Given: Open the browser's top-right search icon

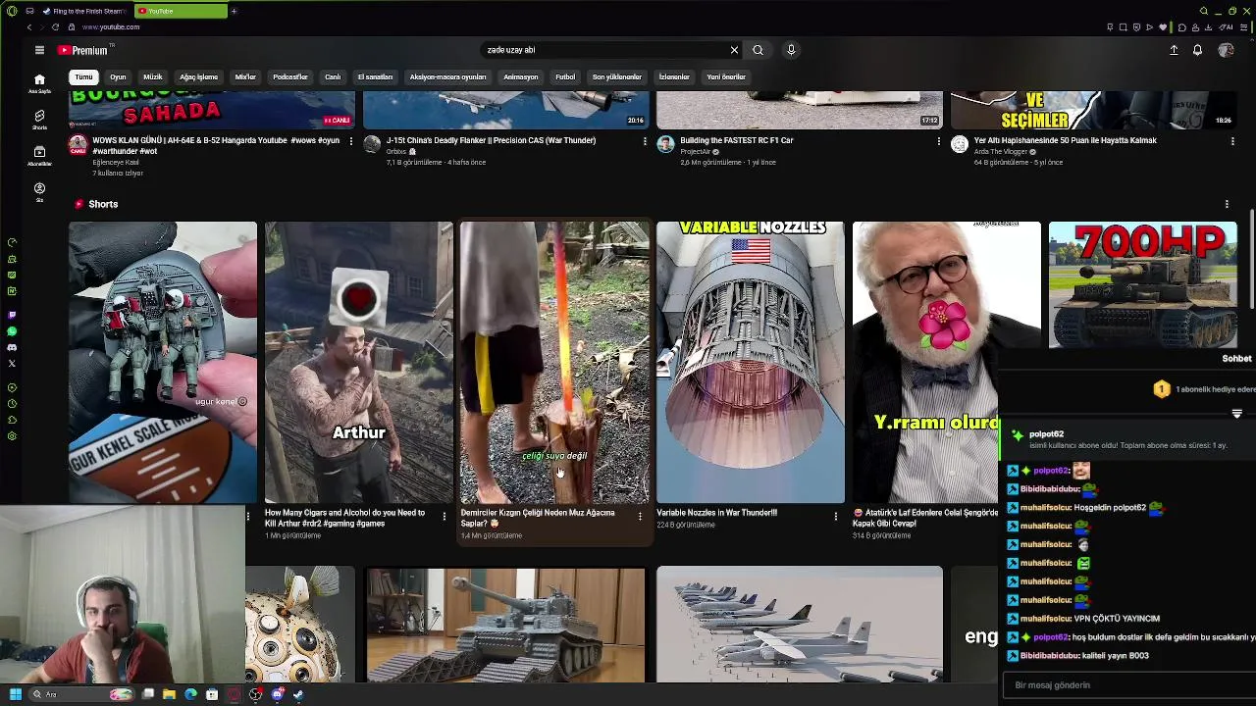Looking at the screenshot, I should (x=1204, y=11).
